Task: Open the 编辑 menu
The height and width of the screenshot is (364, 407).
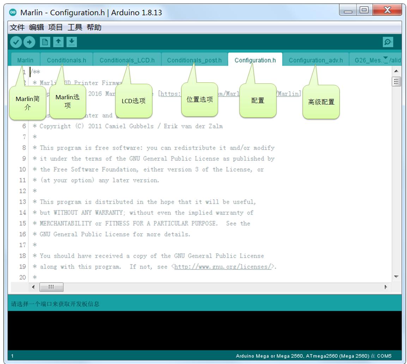Action: (x=36, y=27)
